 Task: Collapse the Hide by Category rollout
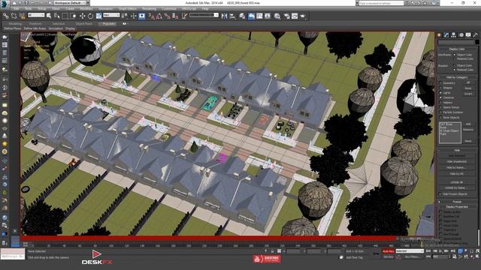coord(457,77)
